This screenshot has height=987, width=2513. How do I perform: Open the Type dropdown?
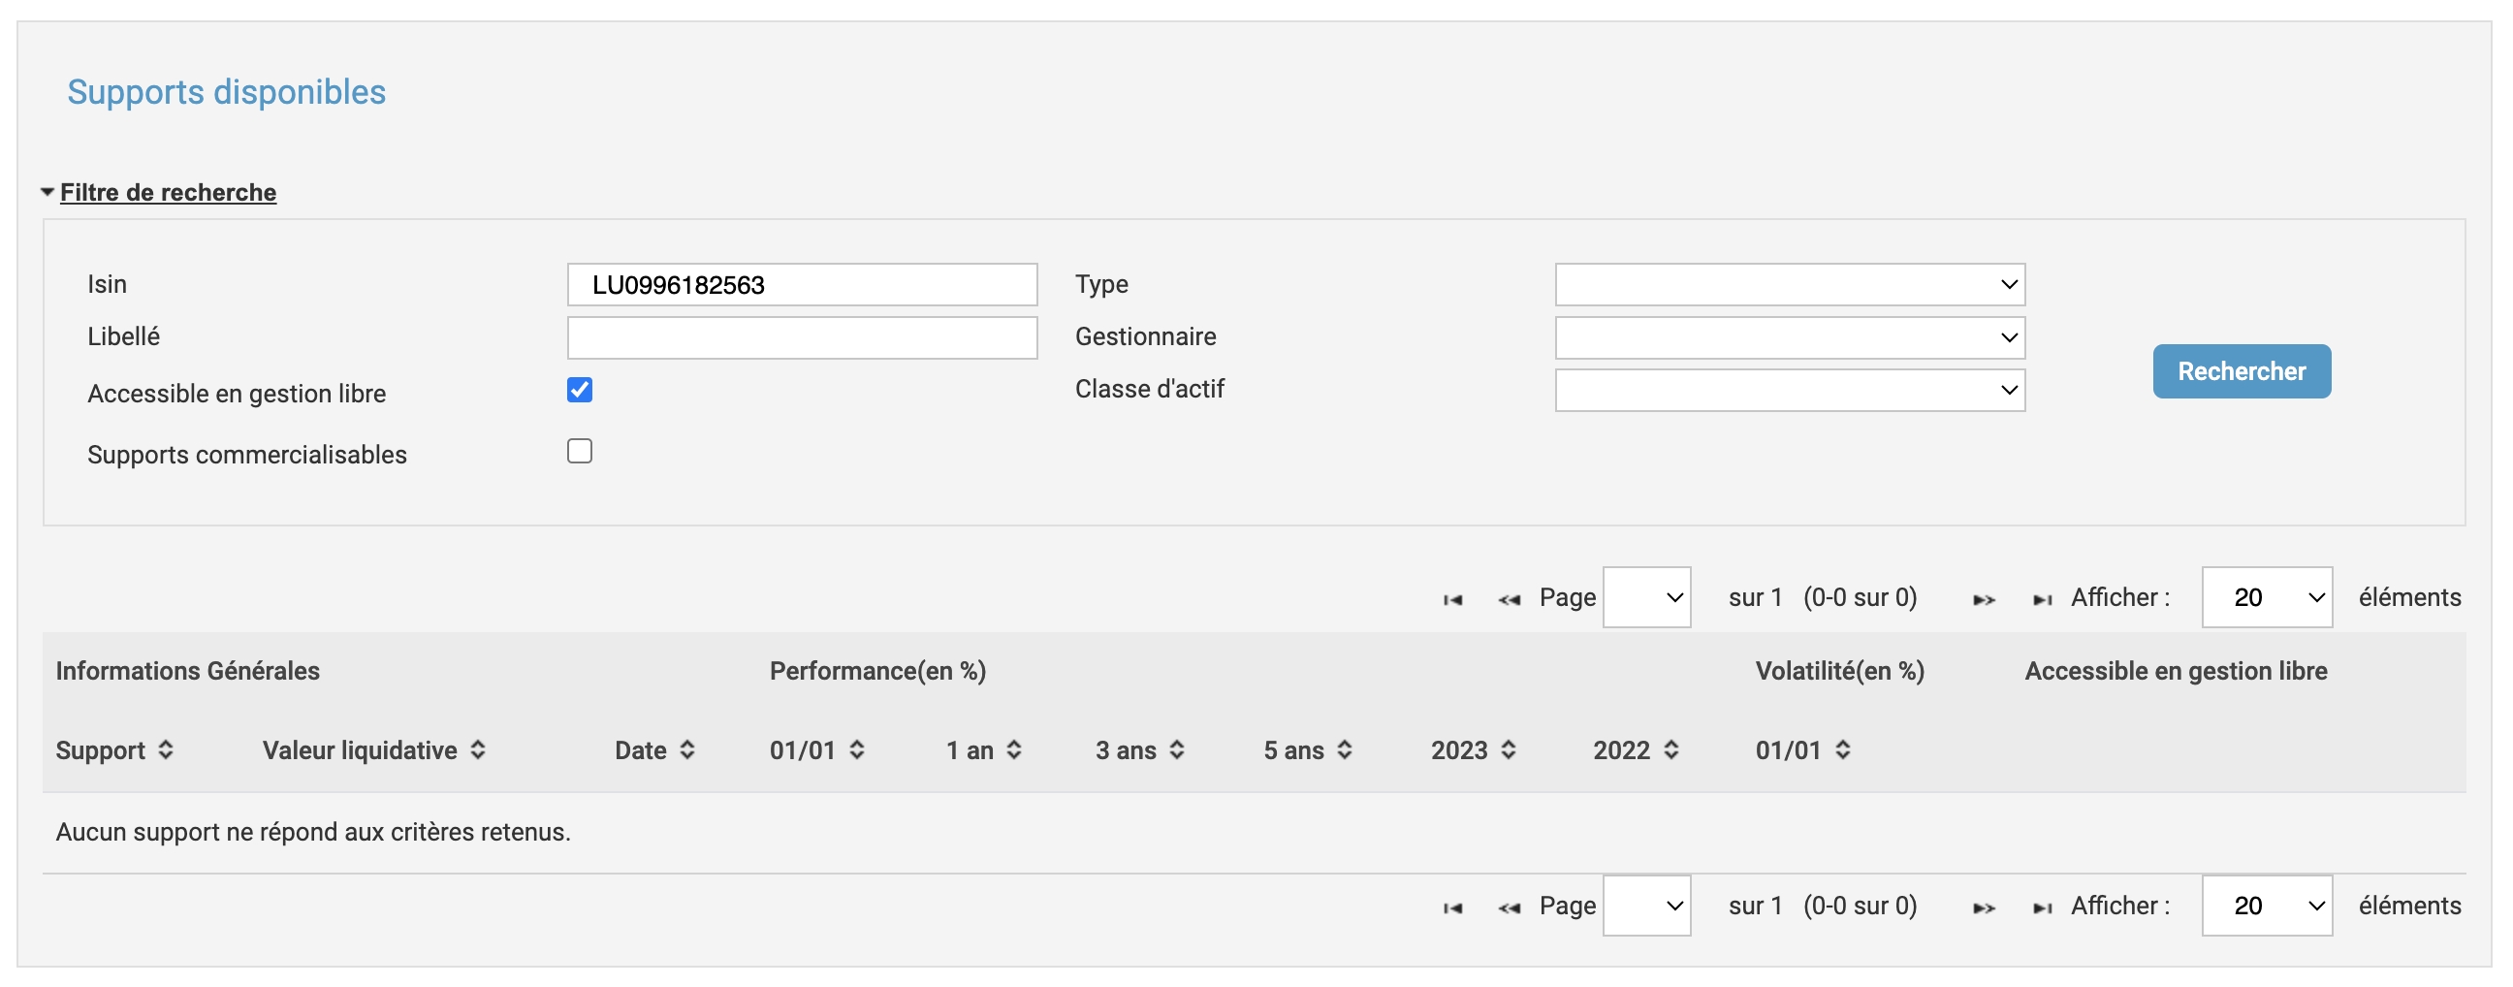pos(1789,285)
